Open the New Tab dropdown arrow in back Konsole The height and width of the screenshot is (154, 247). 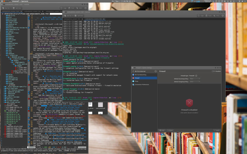click(x=11, y=8)
